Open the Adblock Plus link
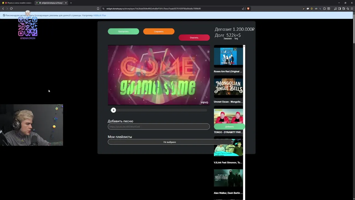This screenshot has height=200, width=355. pyautogui.click(x=99, y=15)
